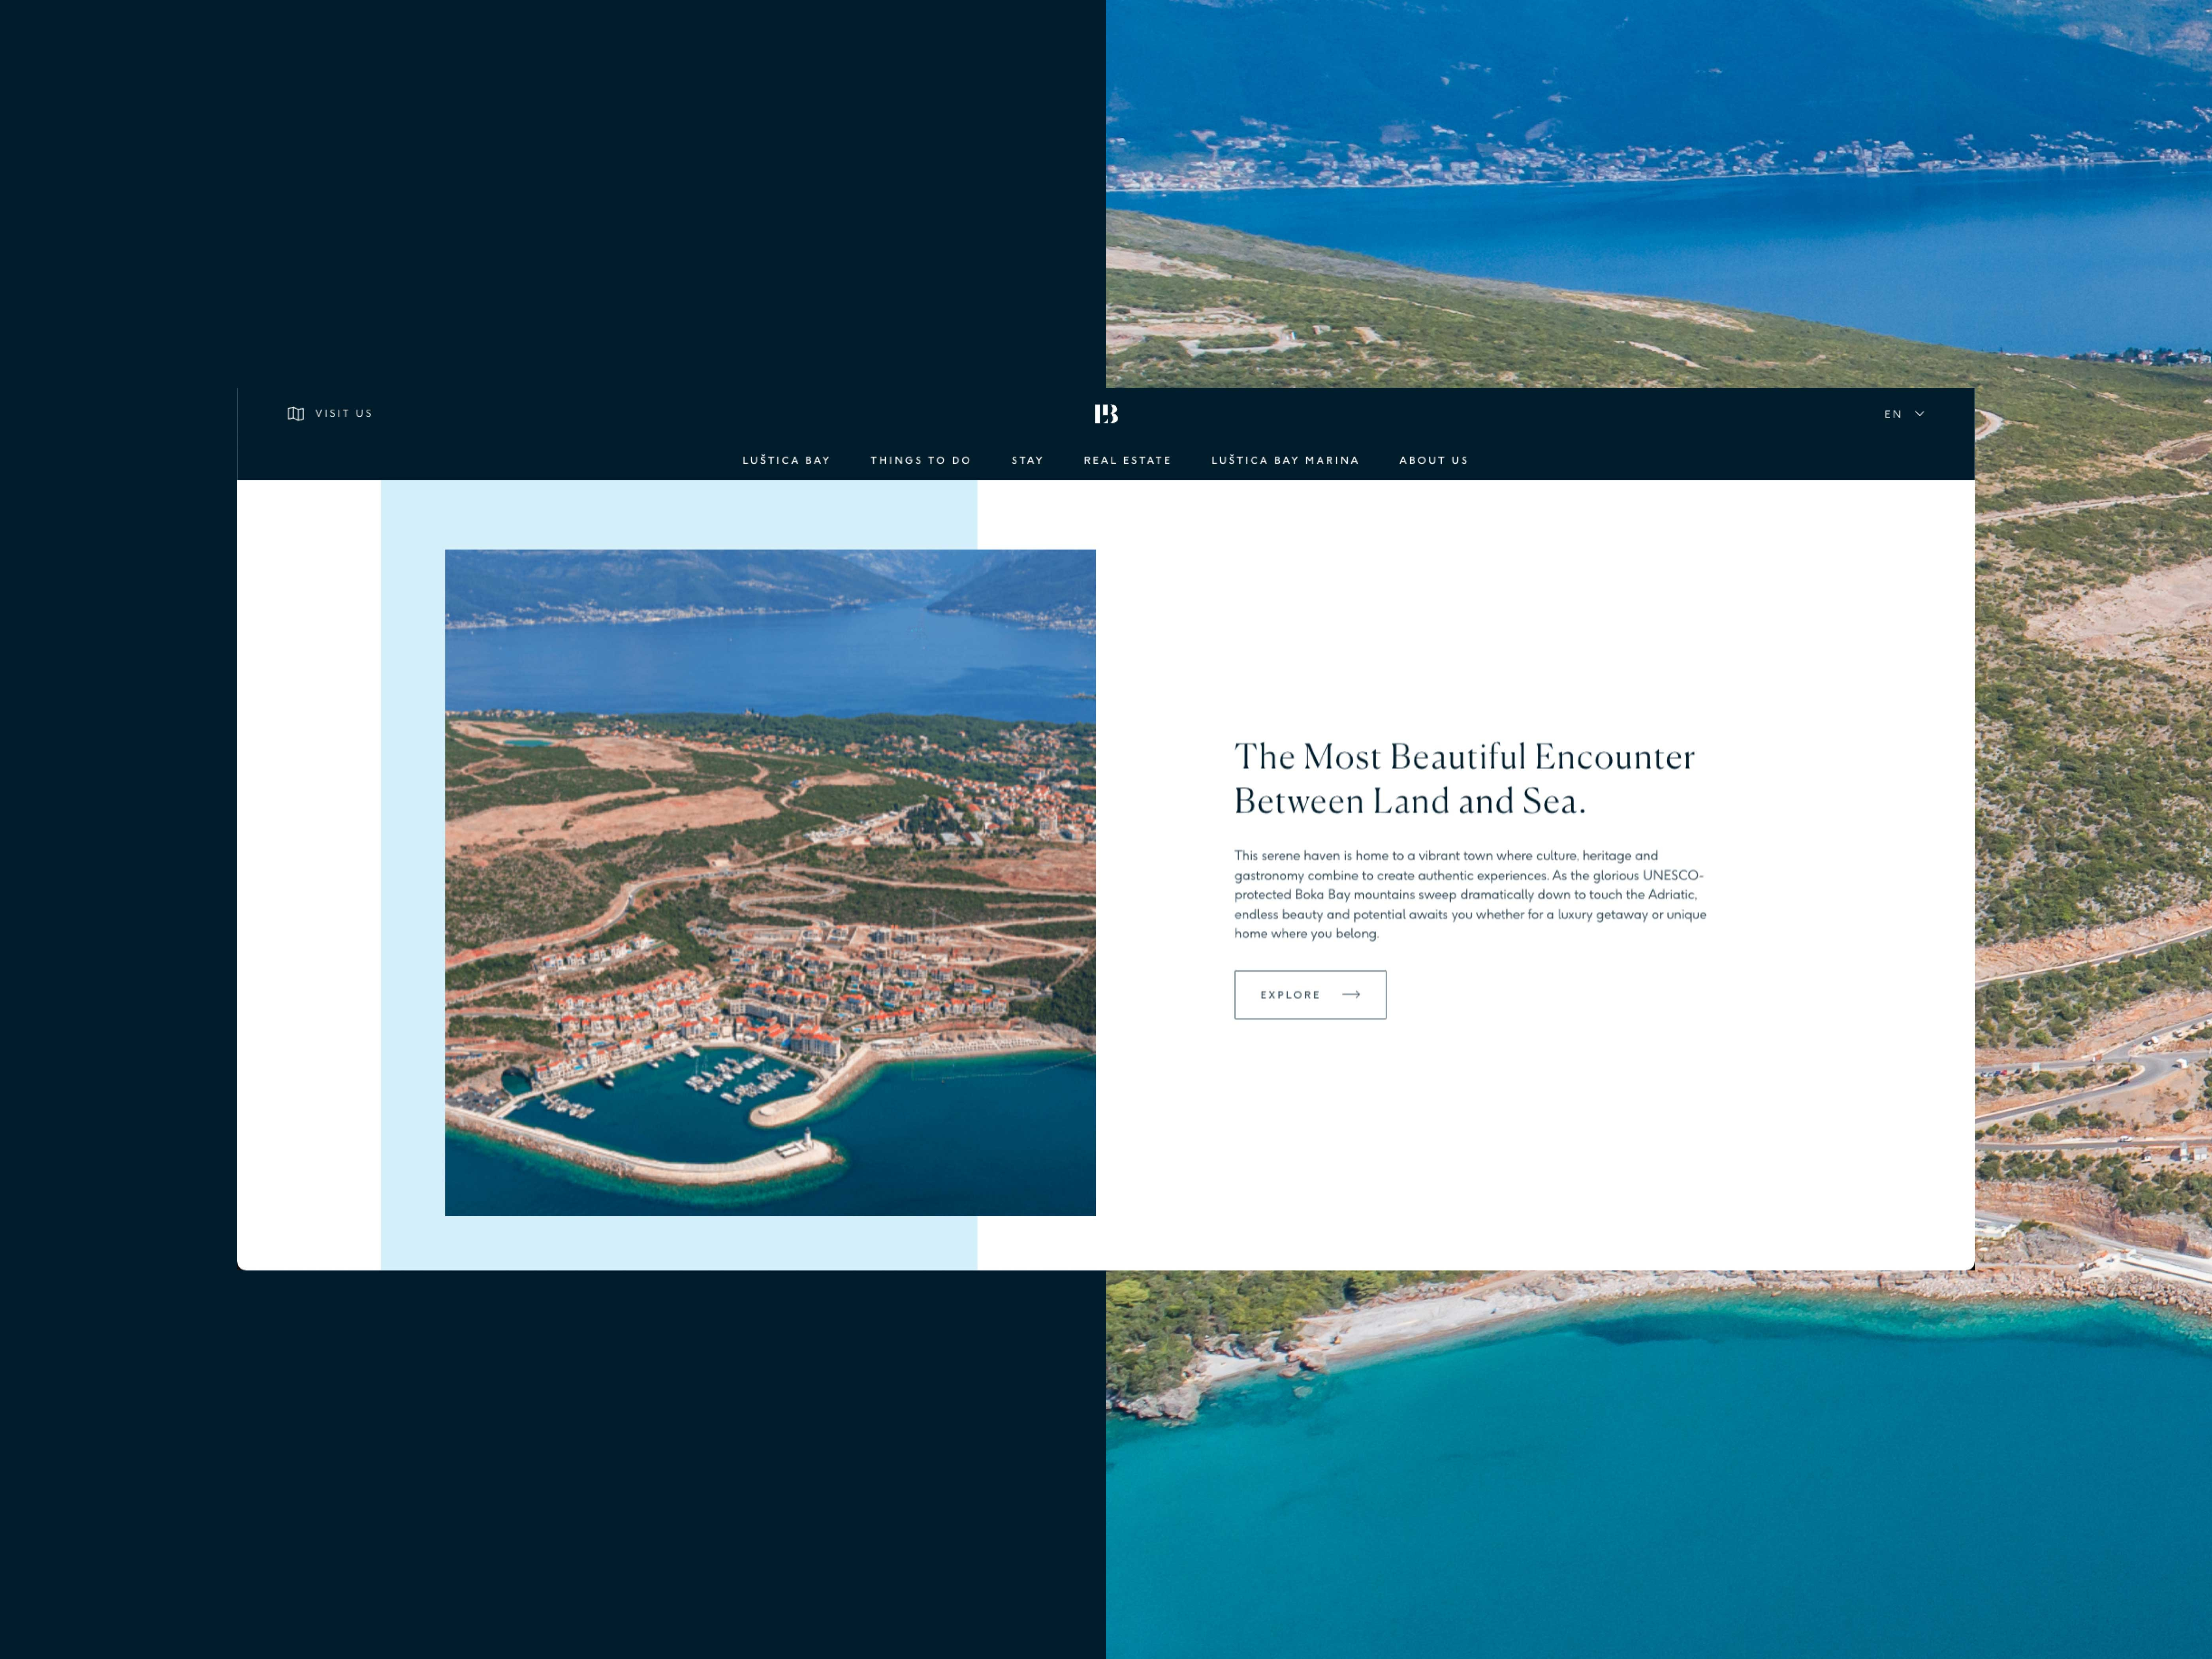Click the aerial marina photo
Viewport: 2212px width, 1659px height.
(x=770, y=882)
